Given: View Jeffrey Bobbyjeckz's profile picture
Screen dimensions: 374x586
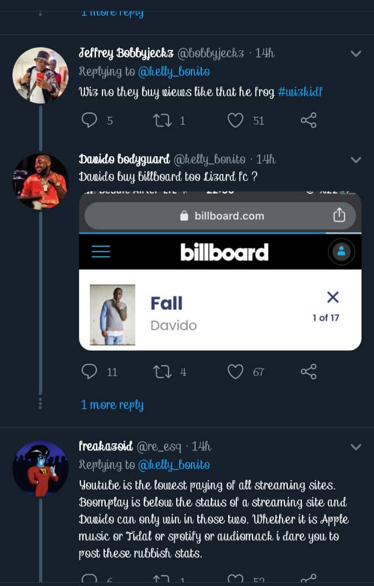Looking at the screenshot, I should click(x=40, y=75).
